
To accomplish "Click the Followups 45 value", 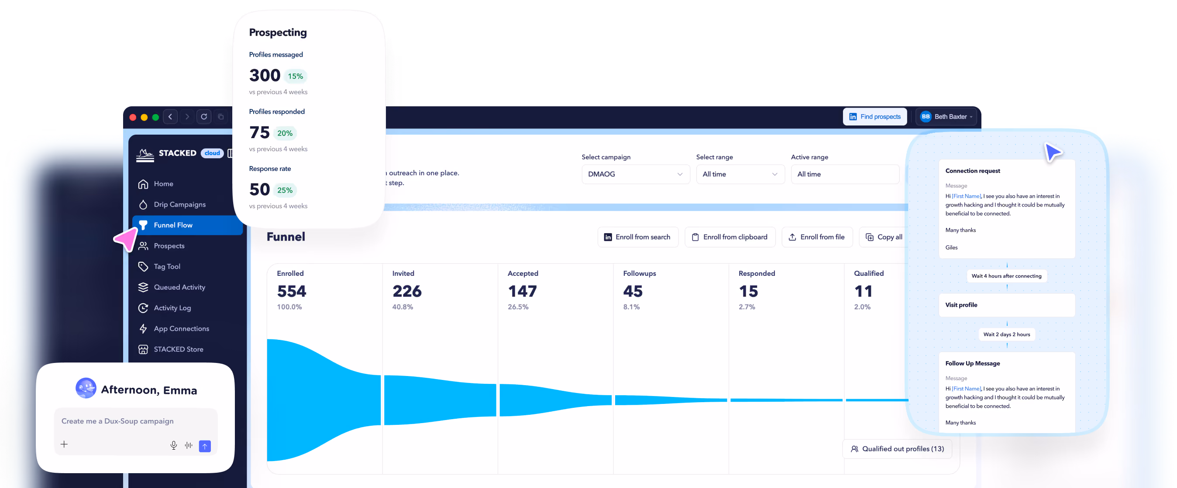I will [x=633, y=291].
